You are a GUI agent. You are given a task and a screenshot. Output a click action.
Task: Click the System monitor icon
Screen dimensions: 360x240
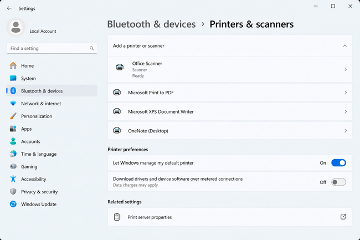13,78
